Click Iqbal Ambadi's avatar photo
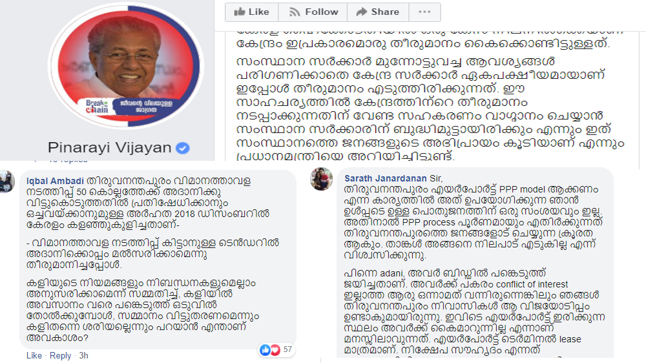 (x=7, y=181)
